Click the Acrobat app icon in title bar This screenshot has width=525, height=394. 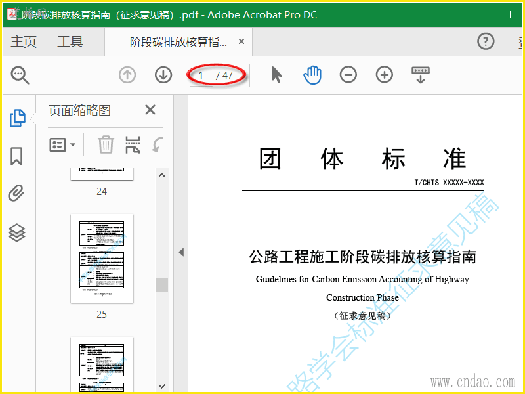[12, 14]
